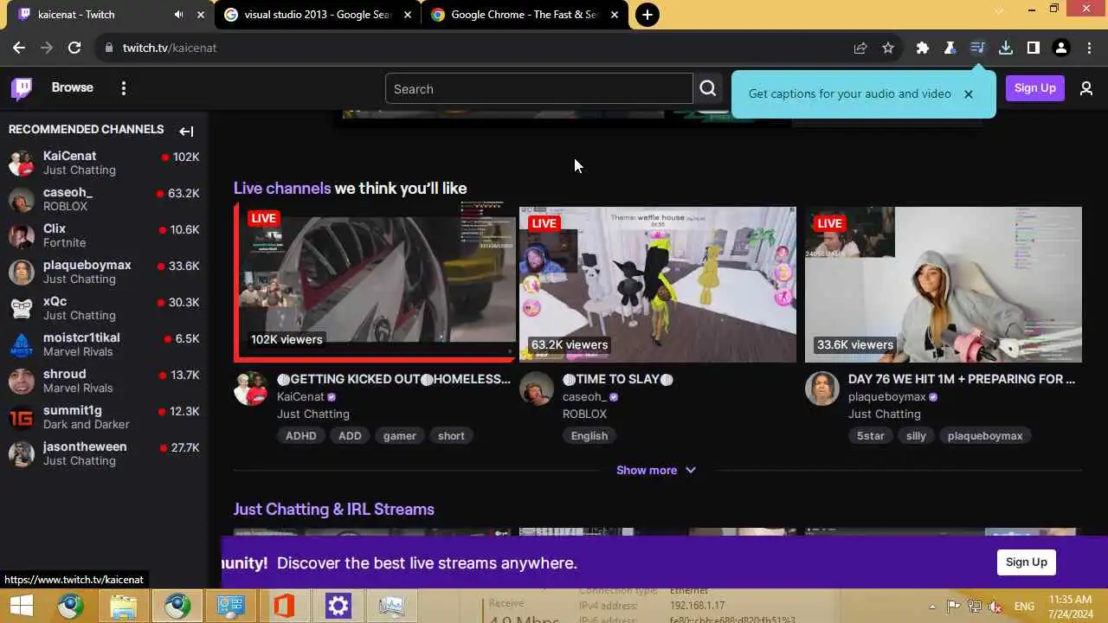Select summit1g in recommended channels
The image size is (1108, 623).
(104, 417)
